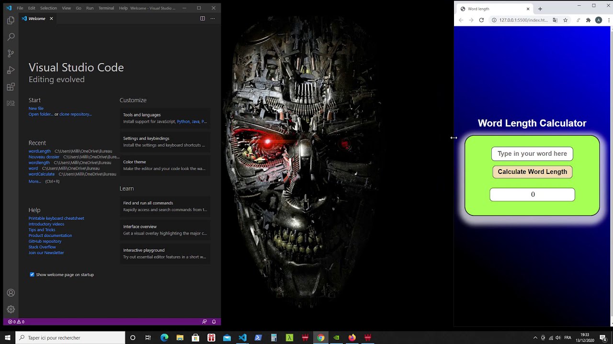Screen dimensions: 613x344
Task: Click the FRA language indicator
Action: pos(568,338)
